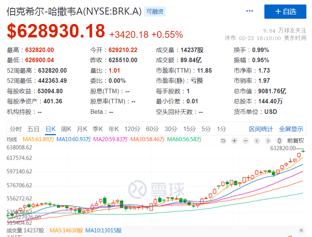Switch to 五日 chart tab
Image resolution: width=312 pixels, height=237 pixels.
[x=33, y=129]
